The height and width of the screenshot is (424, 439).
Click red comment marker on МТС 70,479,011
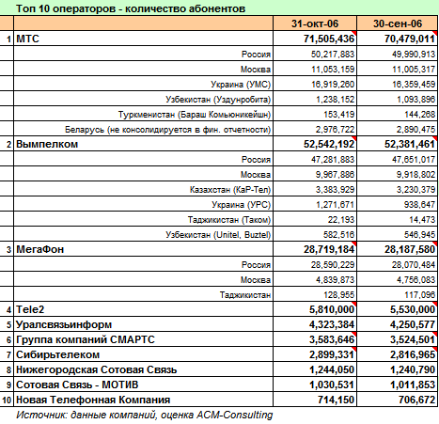(435, 33)
